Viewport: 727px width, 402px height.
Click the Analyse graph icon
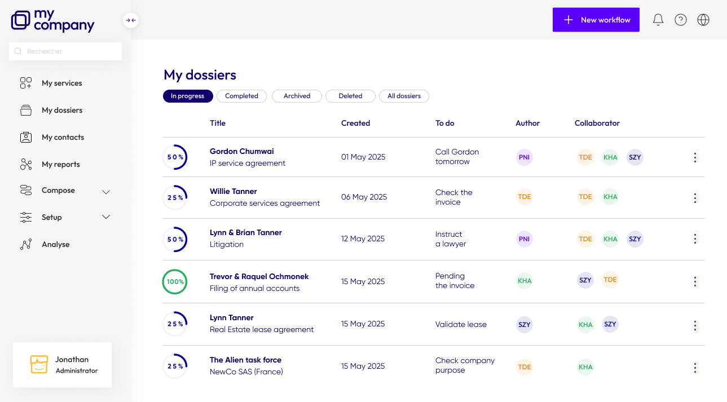tap(26, 245)
